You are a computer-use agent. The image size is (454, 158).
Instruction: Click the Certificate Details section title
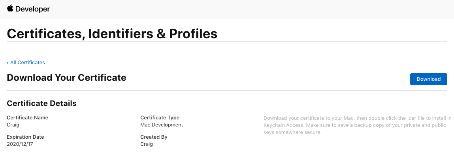[42, 103]
